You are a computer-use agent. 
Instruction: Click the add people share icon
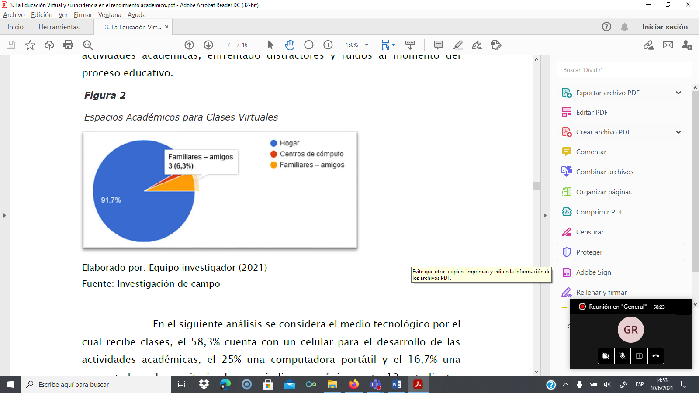click(687, 45)
